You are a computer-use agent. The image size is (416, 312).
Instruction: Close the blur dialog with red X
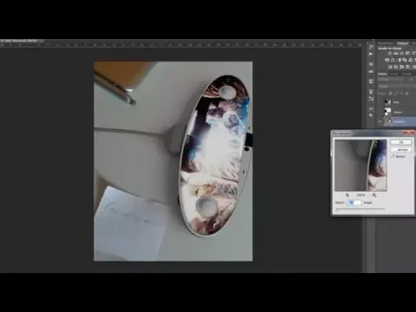[409, 133]
